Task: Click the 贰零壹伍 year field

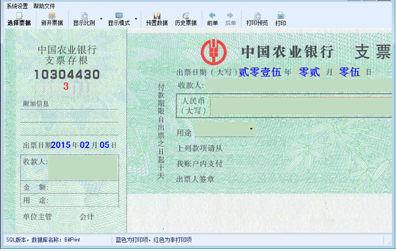Action: 260,72
